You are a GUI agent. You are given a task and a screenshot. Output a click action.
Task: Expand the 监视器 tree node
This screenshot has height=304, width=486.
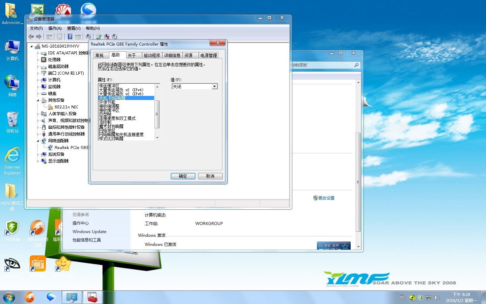click(x=38, y=87)
